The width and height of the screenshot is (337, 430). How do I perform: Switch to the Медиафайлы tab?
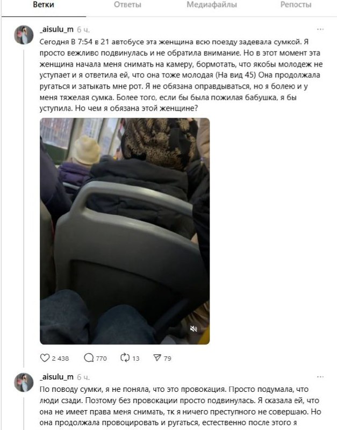pyautogui.click(x=212, y=5)
